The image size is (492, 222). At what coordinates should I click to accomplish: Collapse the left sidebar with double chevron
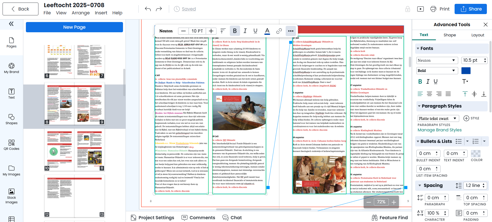coord(11,24)
